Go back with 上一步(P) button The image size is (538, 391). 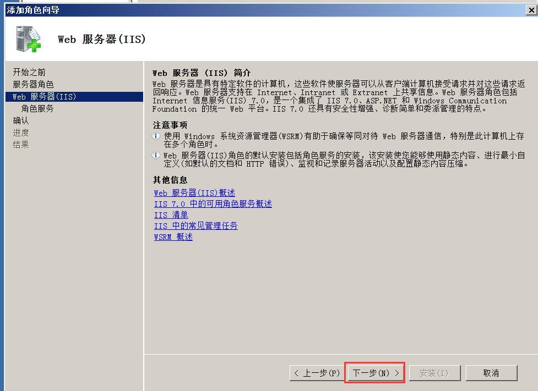[317, 373]
